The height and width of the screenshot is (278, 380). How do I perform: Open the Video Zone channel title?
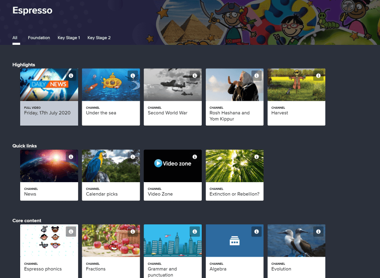(x=160, y=194)
